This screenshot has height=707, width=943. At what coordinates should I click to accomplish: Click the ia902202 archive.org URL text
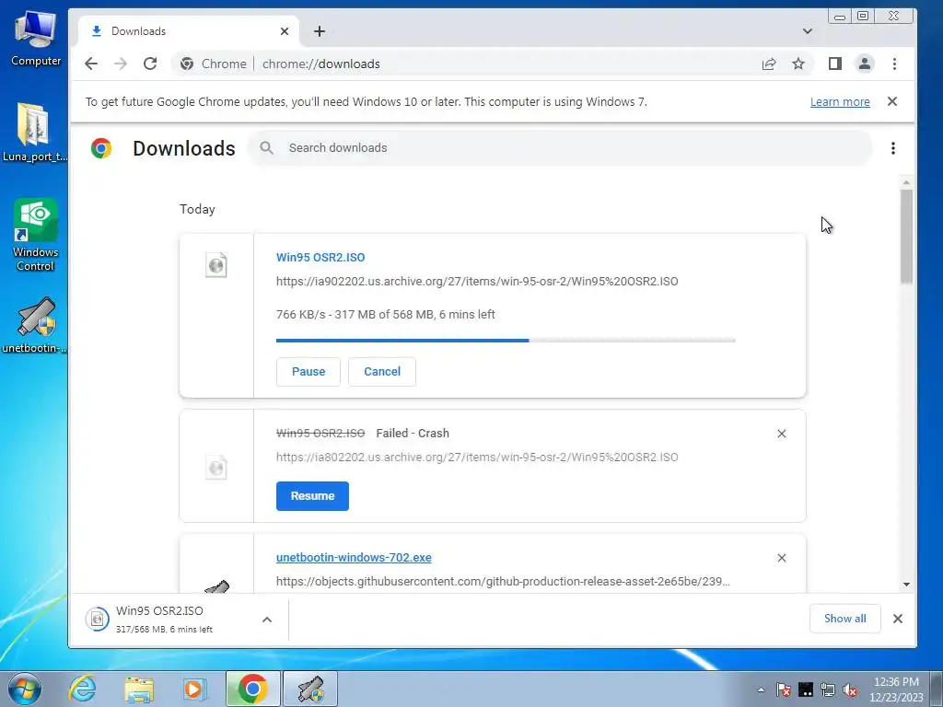click(477, 282)
